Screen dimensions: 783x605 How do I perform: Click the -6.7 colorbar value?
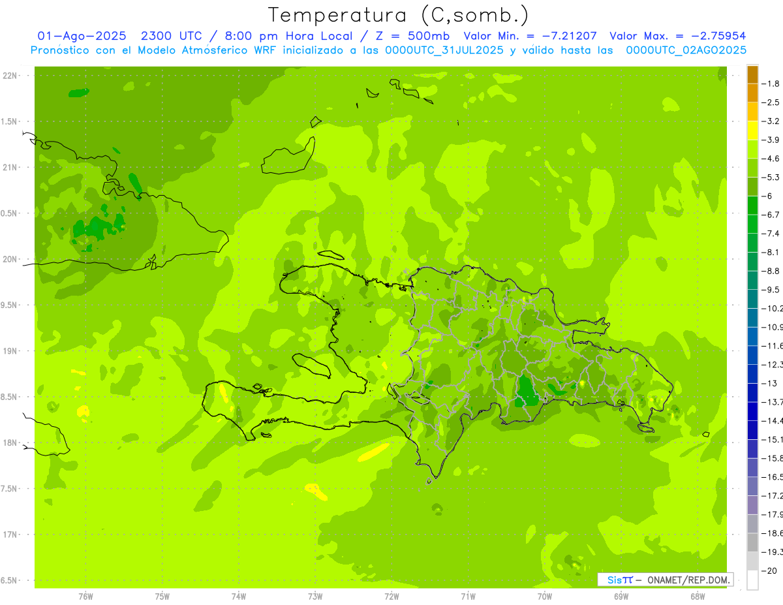point(771,215)
